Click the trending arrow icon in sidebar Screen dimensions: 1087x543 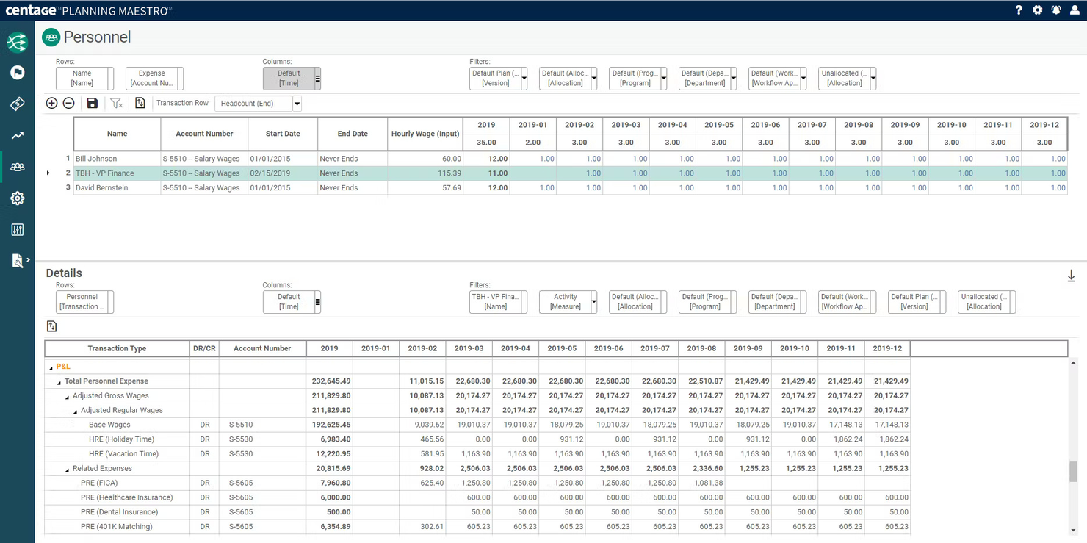point(16,135)
